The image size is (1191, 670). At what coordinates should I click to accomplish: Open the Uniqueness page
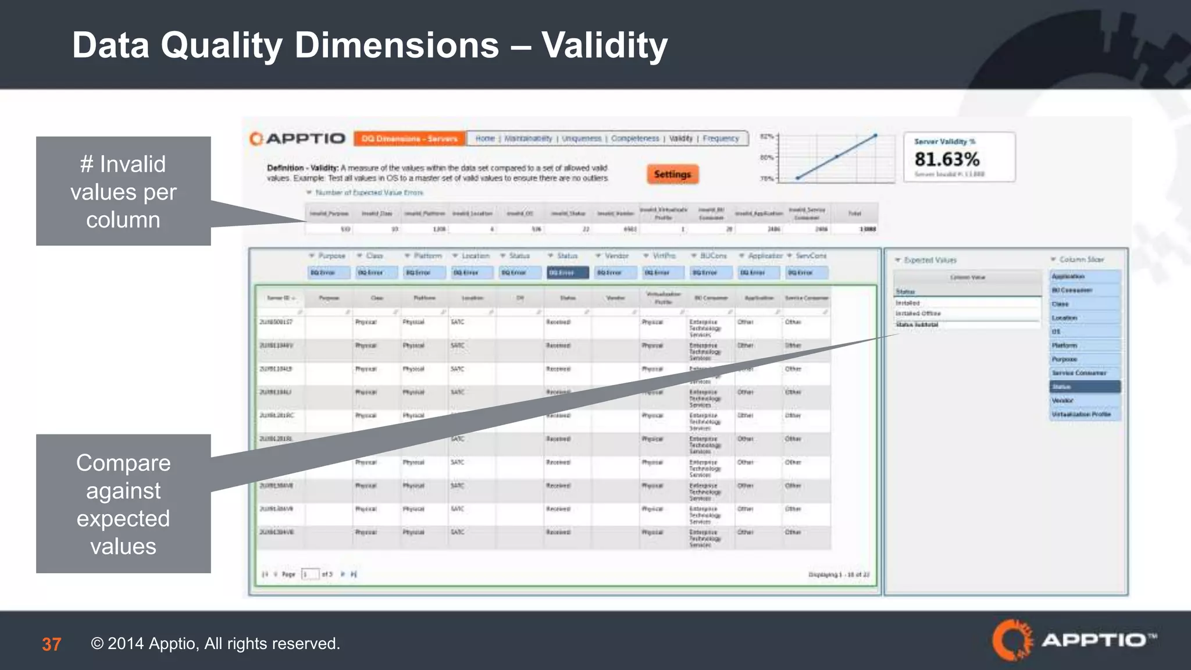[x=582, y=138]
